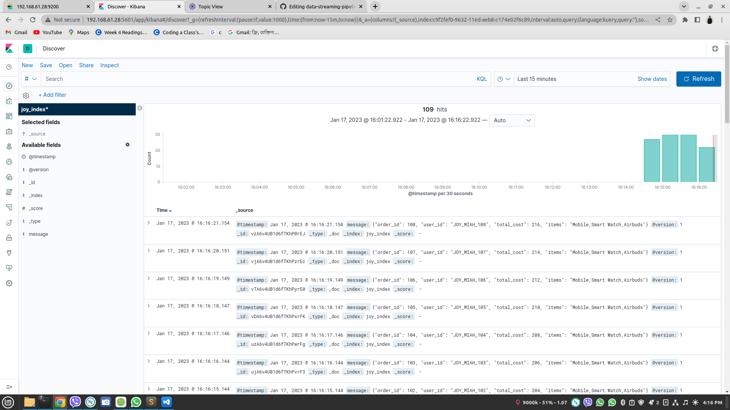Open the time picker calendar dropdown
Image resolution: width=730 pixels, height=410 pixels.
[504, 79]
